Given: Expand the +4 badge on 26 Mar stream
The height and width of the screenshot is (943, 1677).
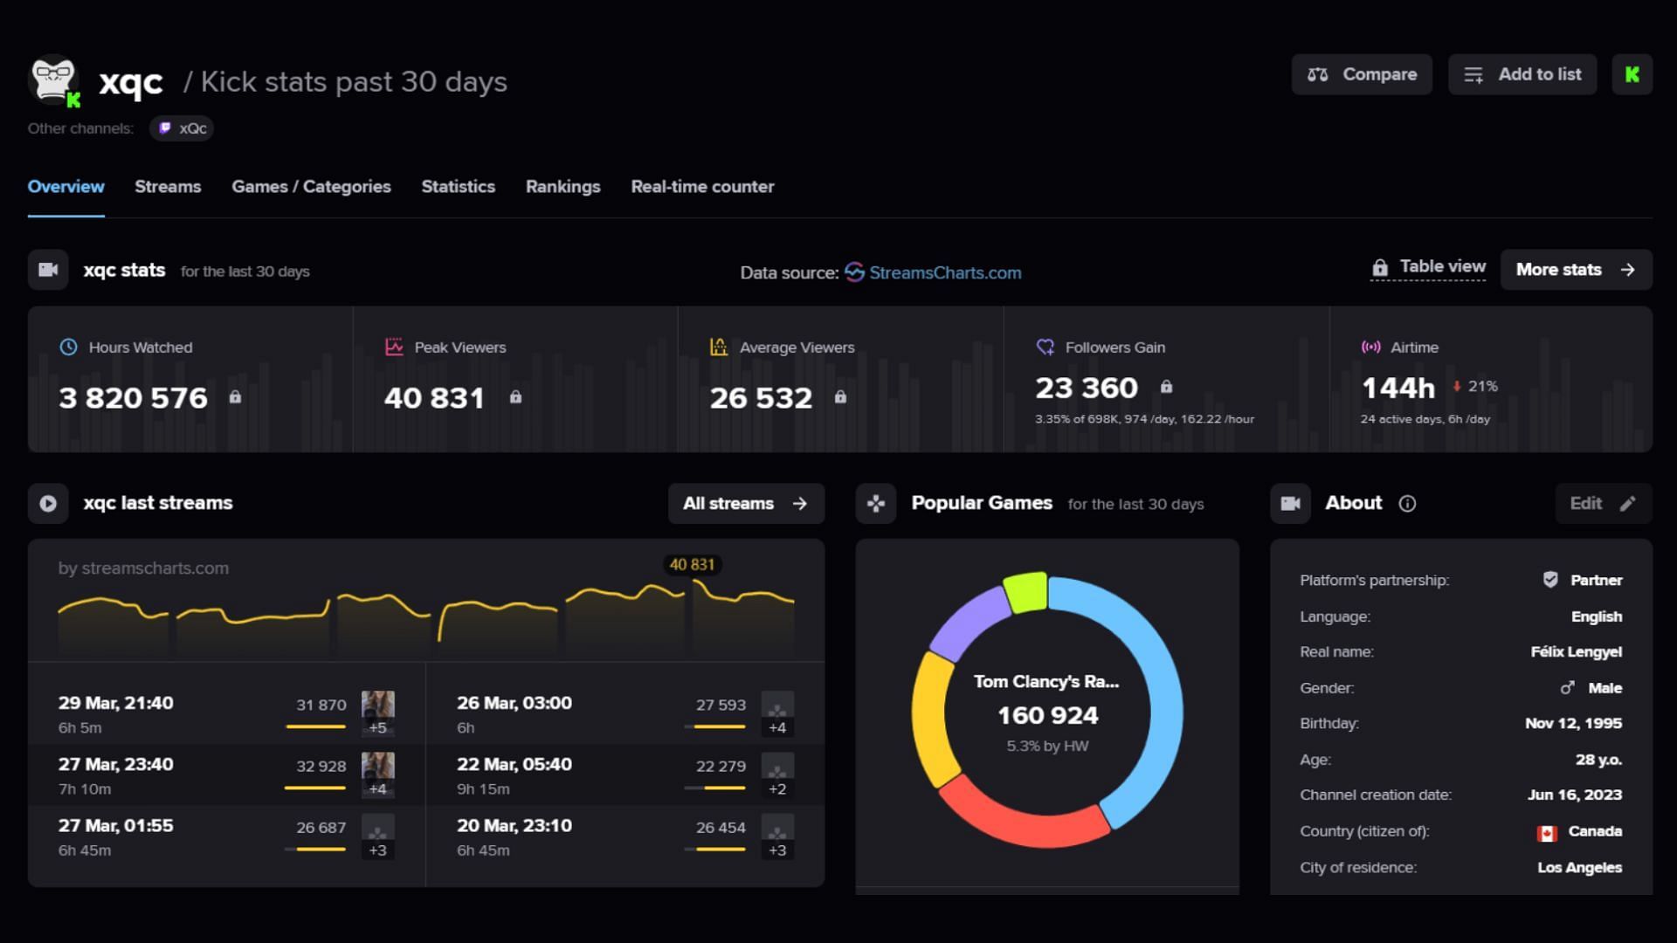Looking at the screenshot, I should tap(777, 727).
